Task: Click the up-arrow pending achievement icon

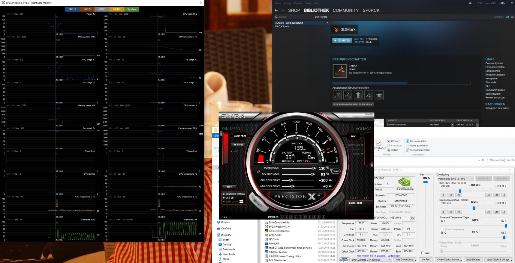Action: (358, 95)
